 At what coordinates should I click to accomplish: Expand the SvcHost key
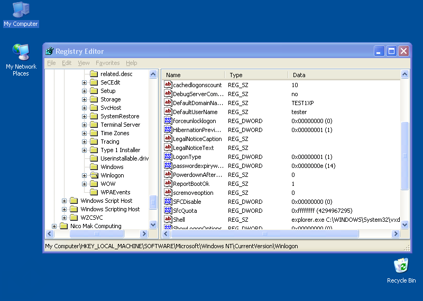84,108
